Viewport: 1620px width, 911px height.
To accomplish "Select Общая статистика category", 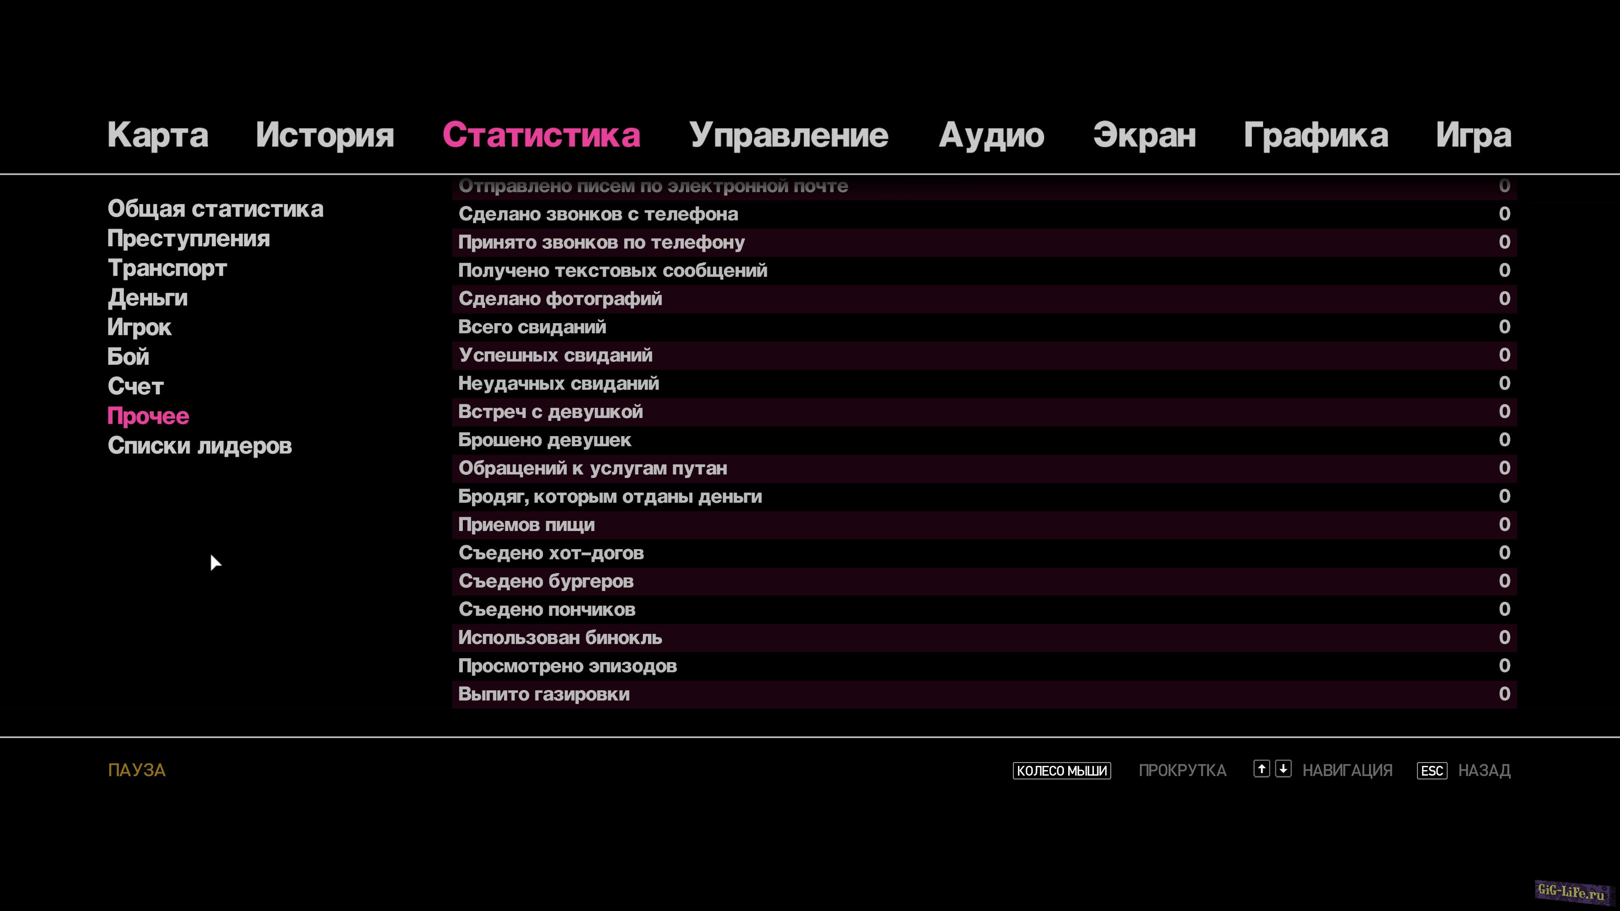I will (x=215, y=209).
